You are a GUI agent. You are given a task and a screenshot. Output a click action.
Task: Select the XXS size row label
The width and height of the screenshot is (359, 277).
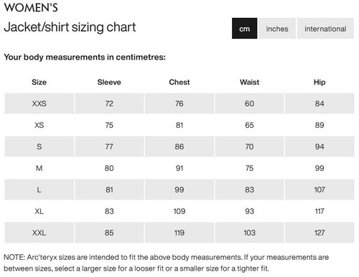click(x=39, y=103)
